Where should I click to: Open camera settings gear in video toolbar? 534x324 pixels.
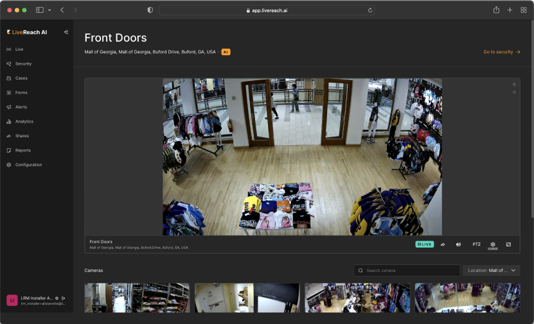(x=493, y=244)
